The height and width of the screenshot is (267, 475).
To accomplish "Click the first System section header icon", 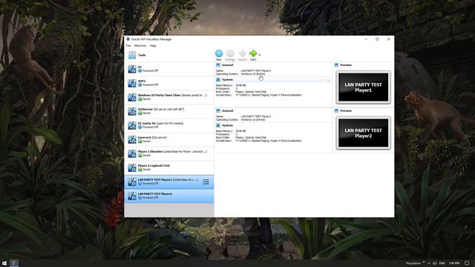I will coord(218,79).
